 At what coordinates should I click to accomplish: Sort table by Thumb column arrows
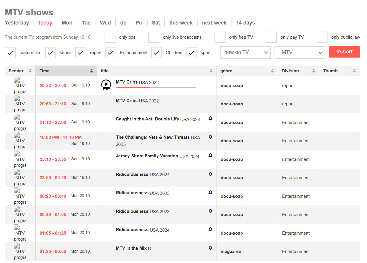(x=354, y=71)
